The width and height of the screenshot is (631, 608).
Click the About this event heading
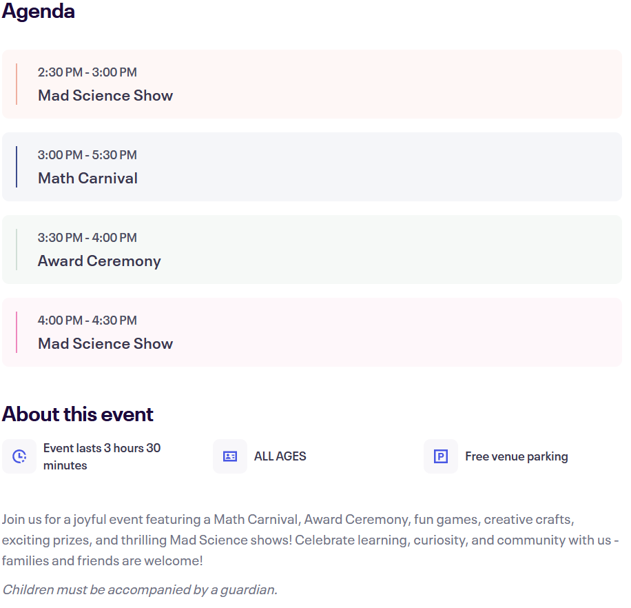coord(78,414)
